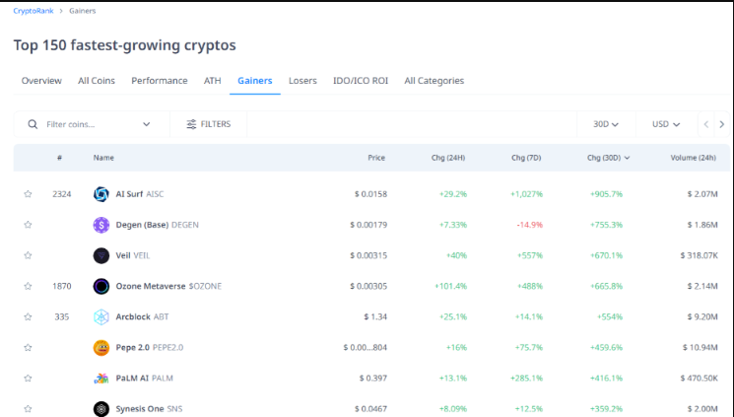Viewport: 734px width, 417px height.
Task: Sort by Volume (24h) column header
Action: tap(694, 158)
